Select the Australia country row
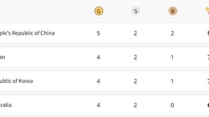This screenshot has height=117, width=209. point(104,105)
